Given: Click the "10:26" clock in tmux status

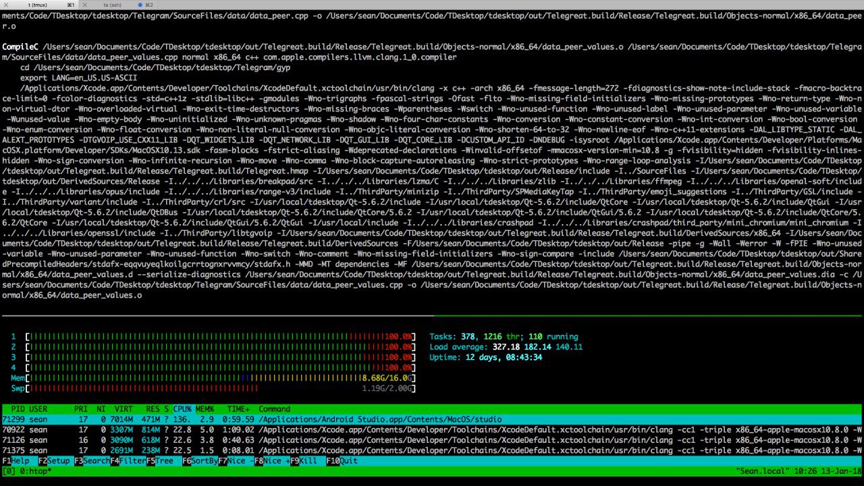Looking at the screenshot, I should point(807,471).
